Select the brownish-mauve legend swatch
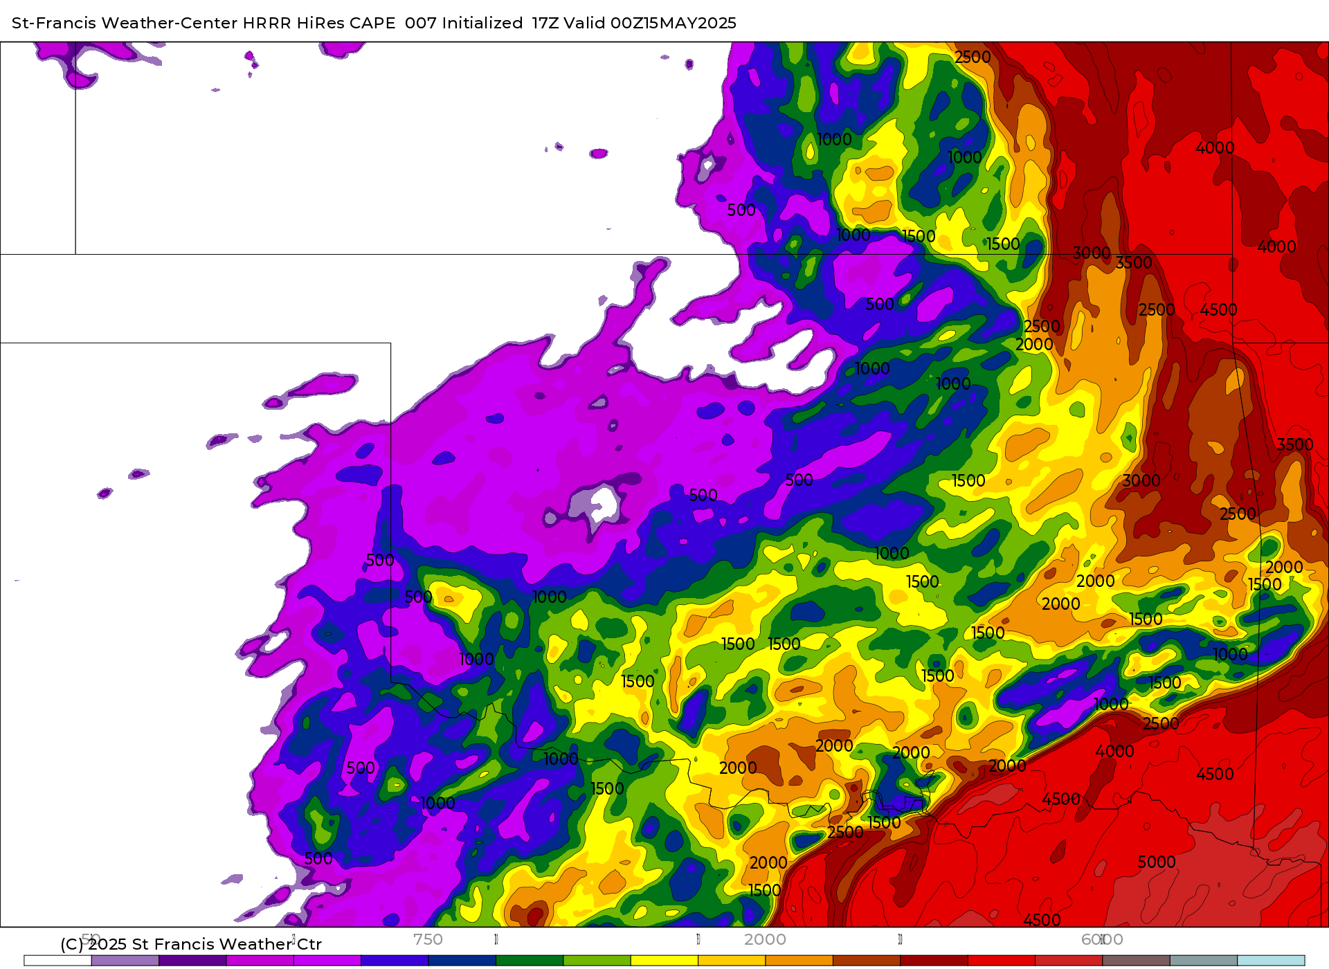1329x969 pixels. click(x=1137, y=961)
